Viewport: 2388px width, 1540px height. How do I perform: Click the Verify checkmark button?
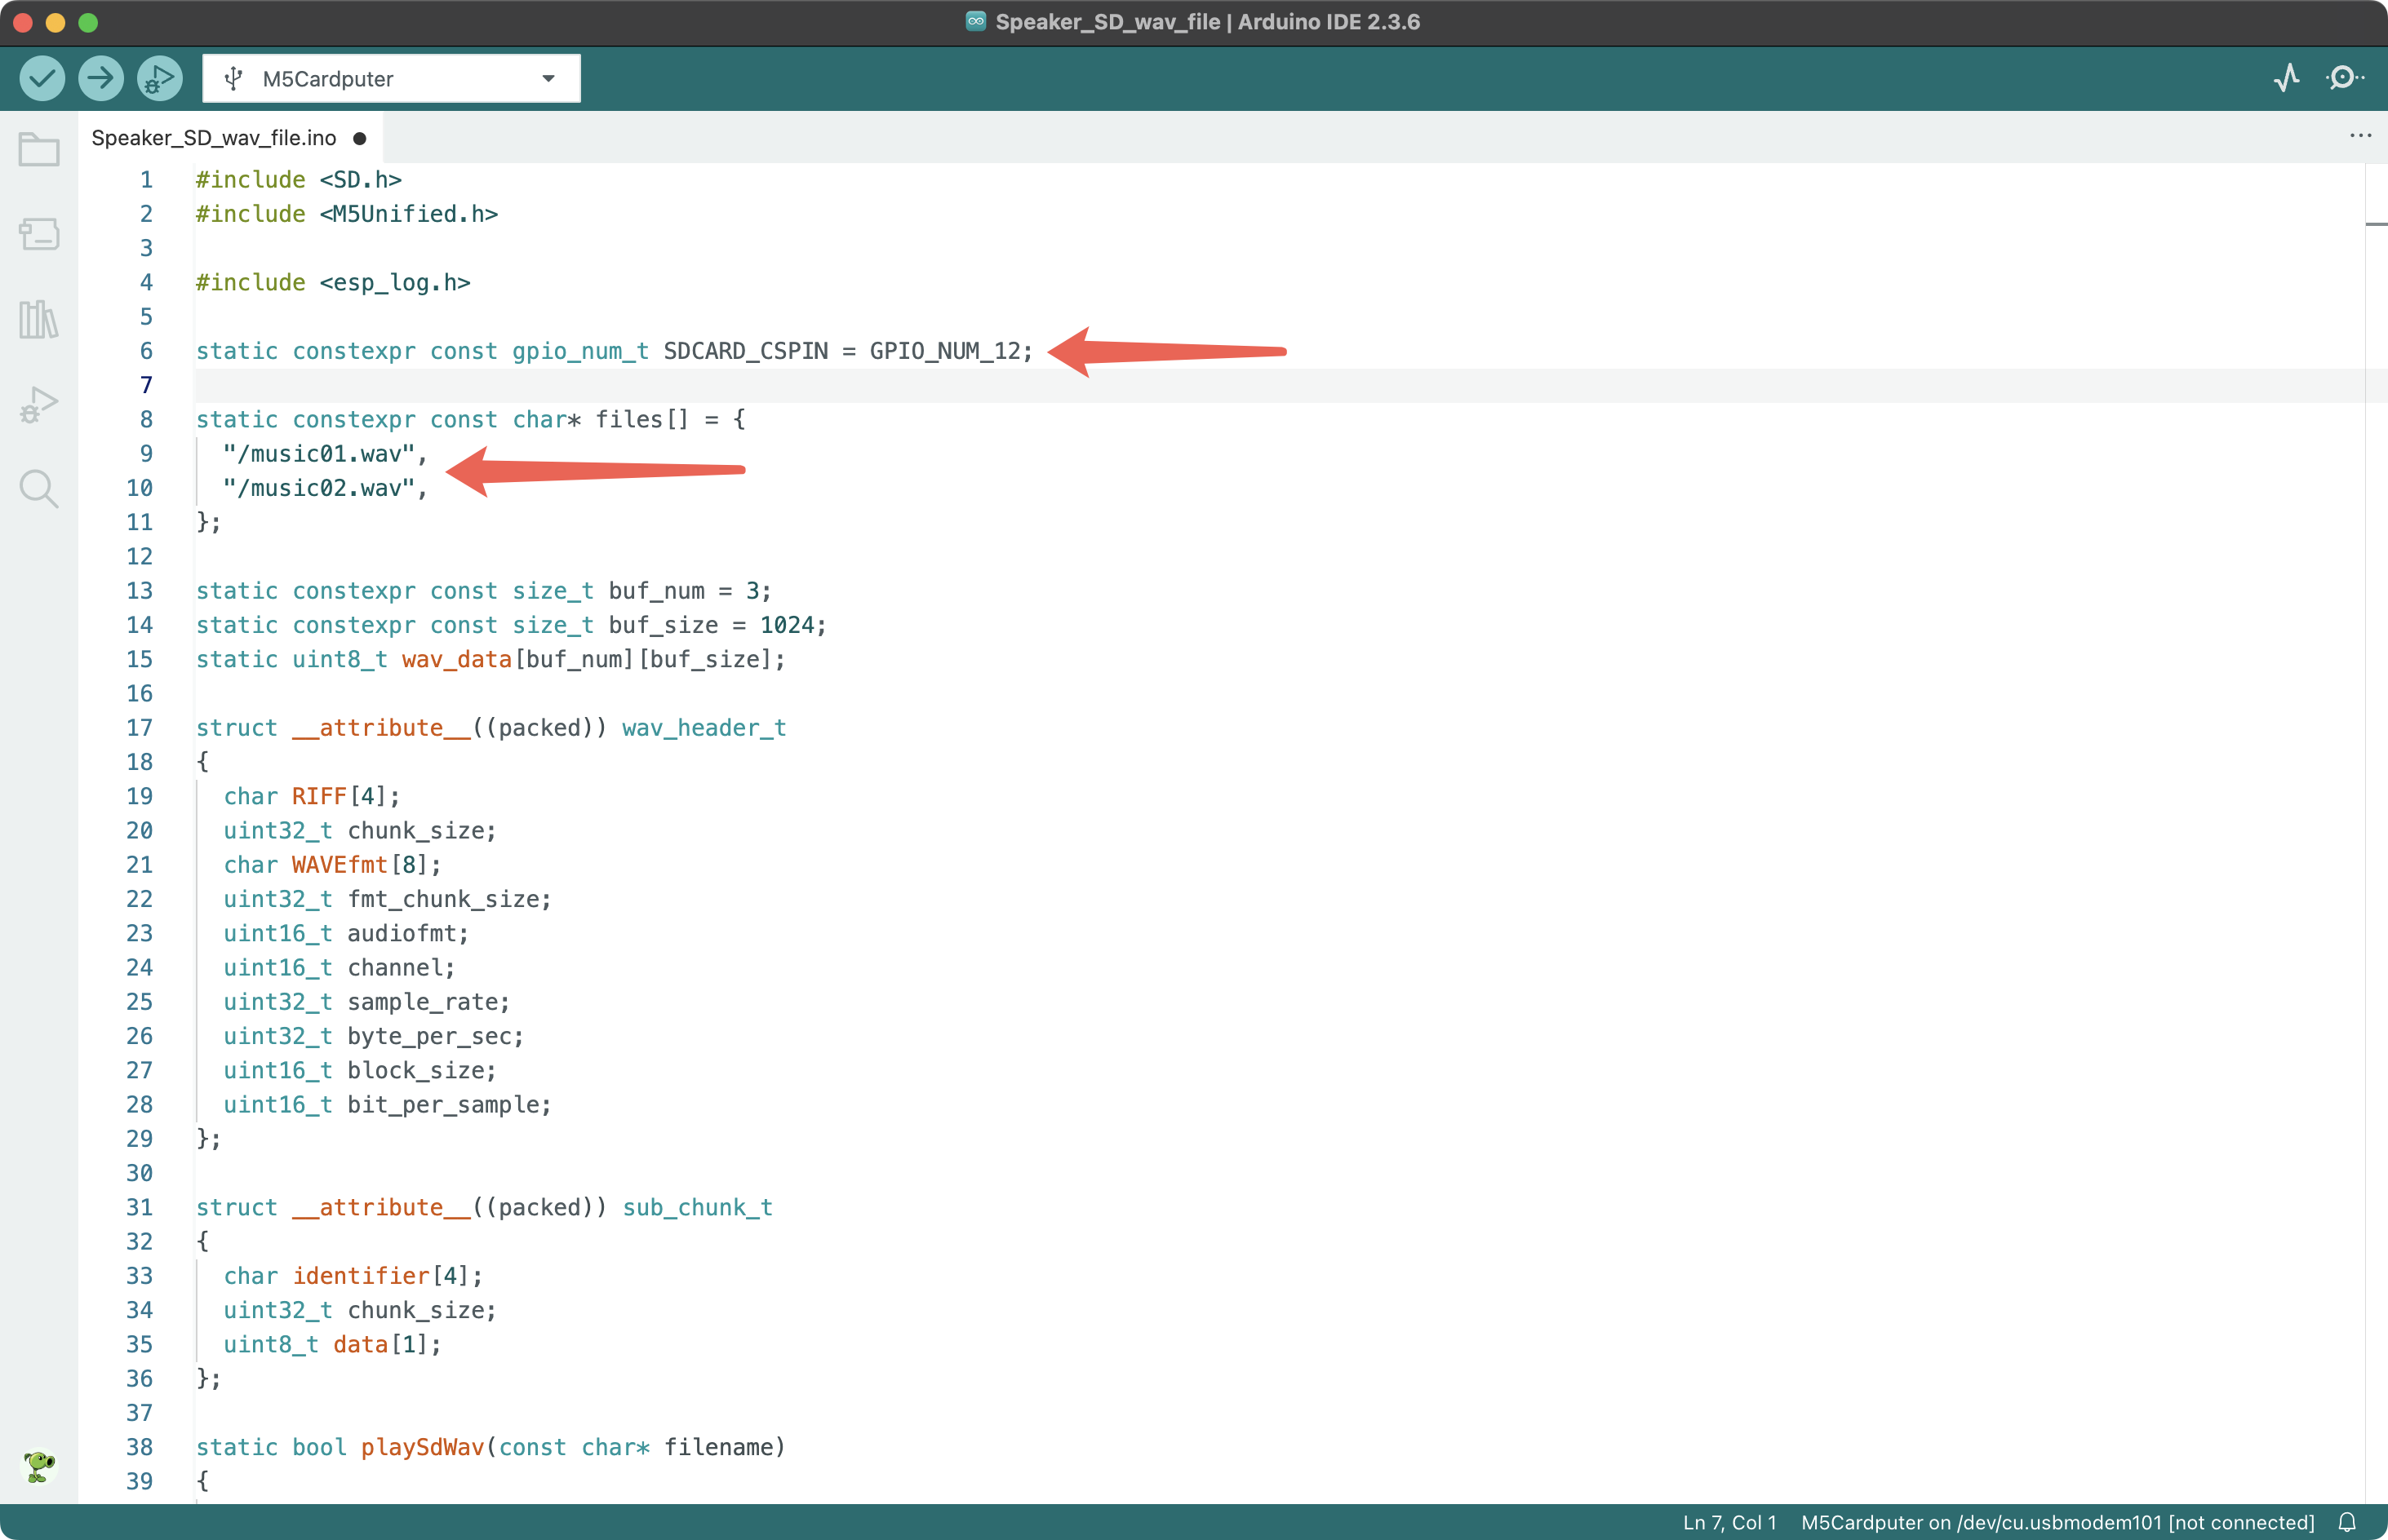[42, 78]
